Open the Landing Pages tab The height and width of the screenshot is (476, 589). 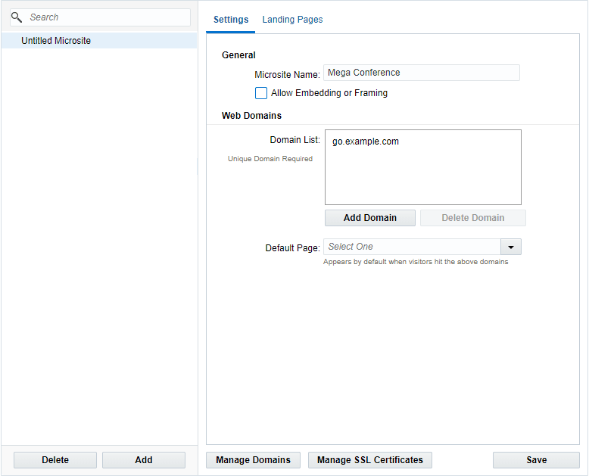tap(292, 20)
